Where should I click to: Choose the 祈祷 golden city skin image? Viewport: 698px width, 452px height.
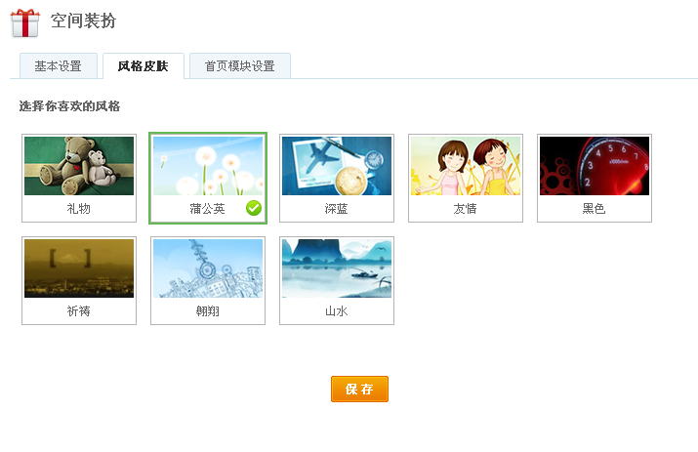[79, 268]
